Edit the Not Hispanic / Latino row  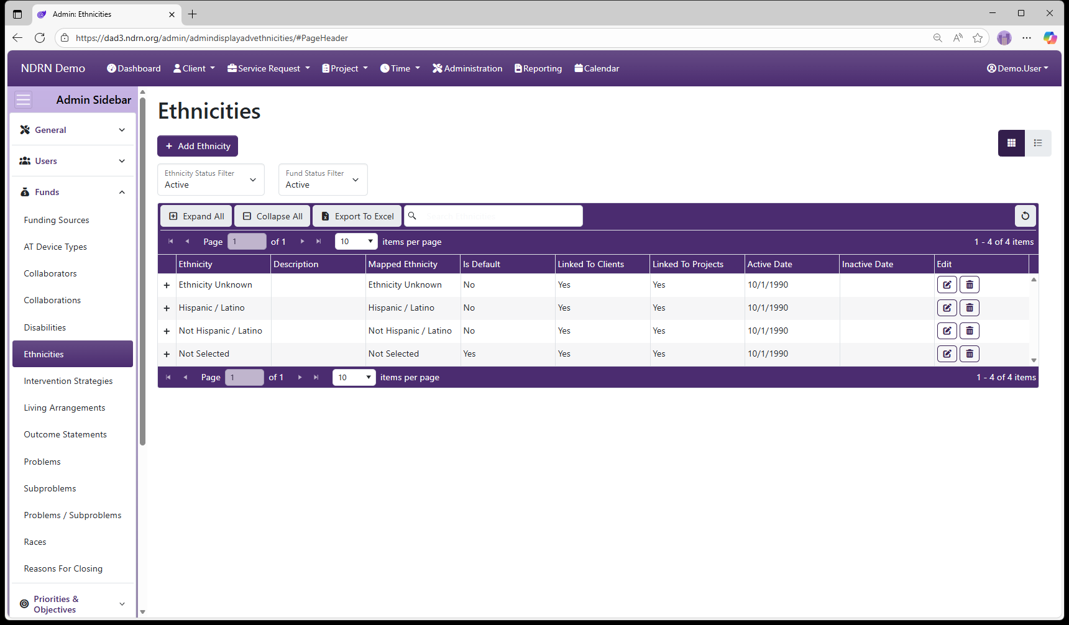pyautogui.click(x=947, y=331)
